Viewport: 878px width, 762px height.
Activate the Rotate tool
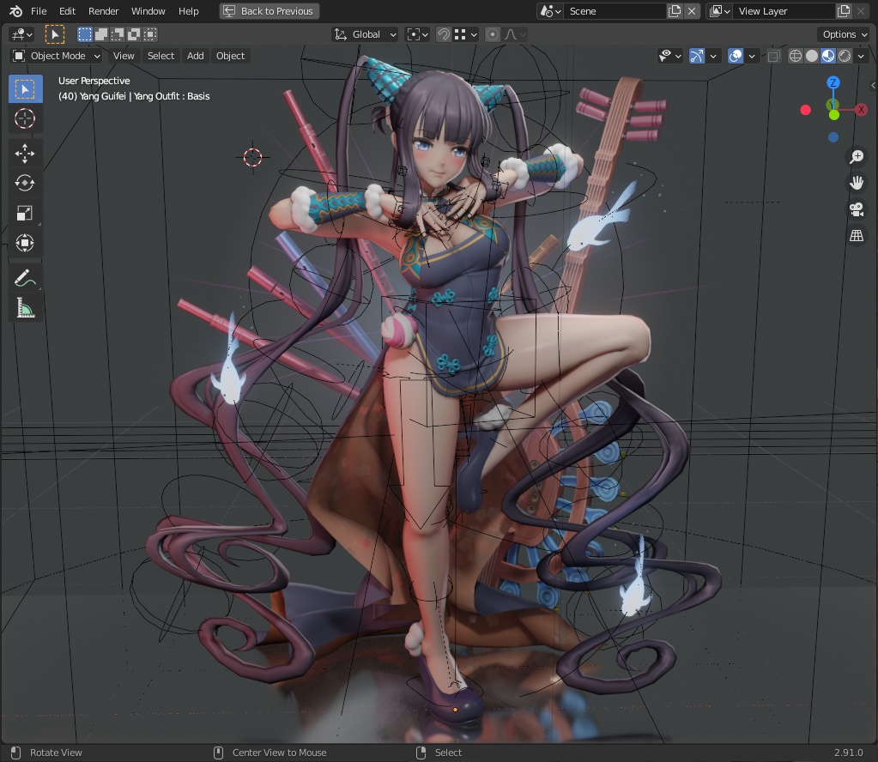click(x=25, y=183)
